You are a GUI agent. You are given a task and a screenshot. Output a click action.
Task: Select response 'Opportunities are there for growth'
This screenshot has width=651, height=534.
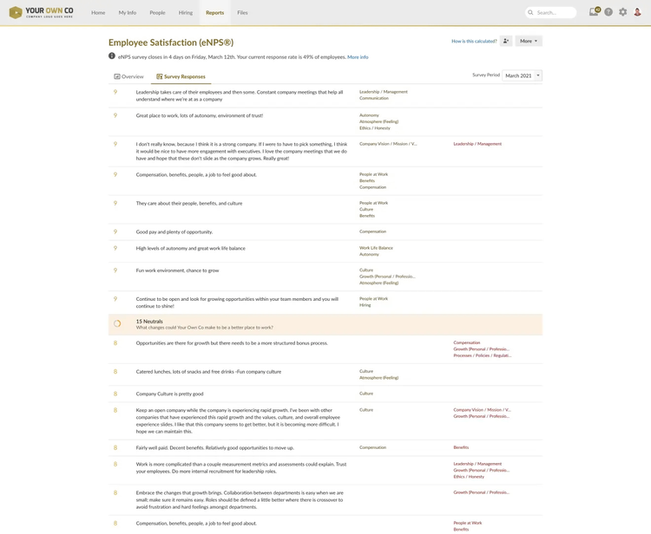click(325, 349)
